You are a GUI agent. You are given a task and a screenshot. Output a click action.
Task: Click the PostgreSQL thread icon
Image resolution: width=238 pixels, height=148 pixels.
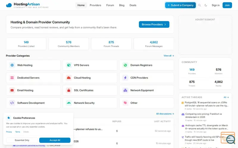click(x=183, y=103)
